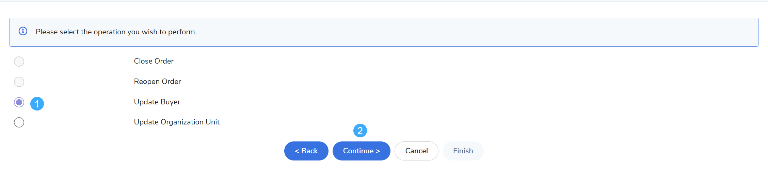The width and height of the screenshot is (768, 170).
Task: Click the 'Reopen Order' label text
Action: 157,82
